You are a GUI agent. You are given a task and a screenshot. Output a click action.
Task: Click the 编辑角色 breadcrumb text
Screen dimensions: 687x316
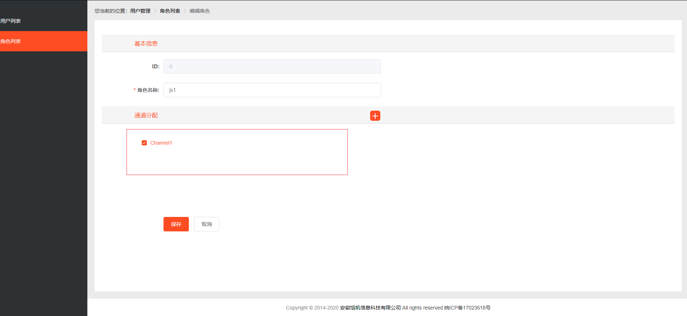click(200, 11)
